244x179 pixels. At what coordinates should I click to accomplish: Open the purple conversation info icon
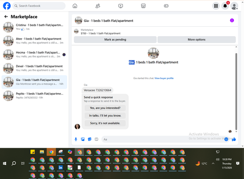coord(232,20)
